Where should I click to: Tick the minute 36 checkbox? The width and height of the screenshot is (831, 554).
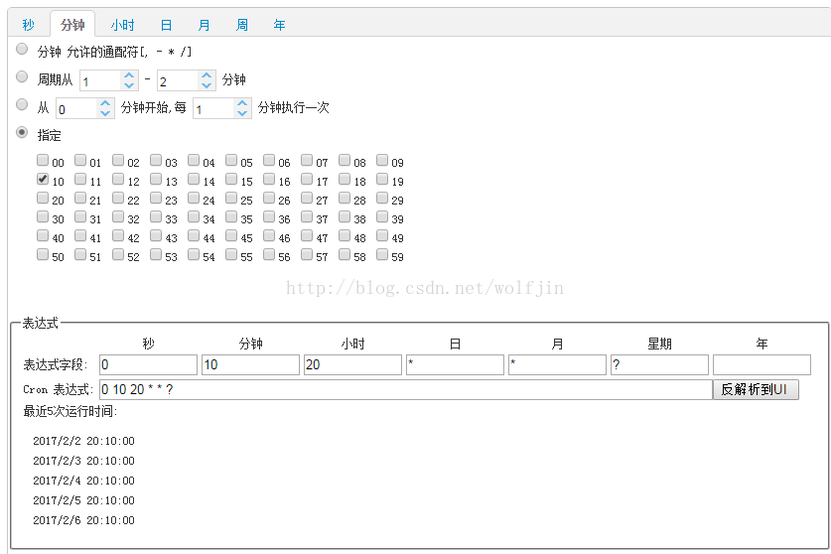point(269,216)
